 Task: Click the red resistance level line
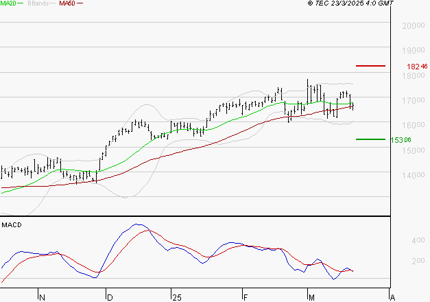(370, 66)
